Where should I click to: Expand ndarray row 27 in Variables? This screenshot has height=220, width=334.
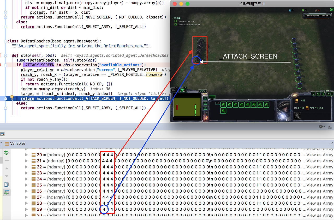(26, 197)
